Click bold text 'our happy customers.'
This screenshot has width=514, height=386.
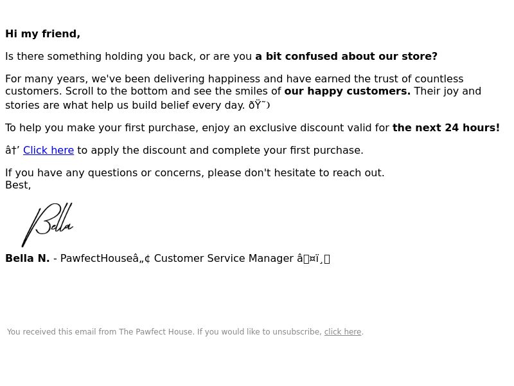click(347, 91)
